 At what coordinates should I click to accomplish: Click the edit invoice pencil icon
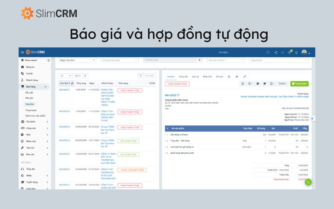pyautogui.click(x=243, y=84)
